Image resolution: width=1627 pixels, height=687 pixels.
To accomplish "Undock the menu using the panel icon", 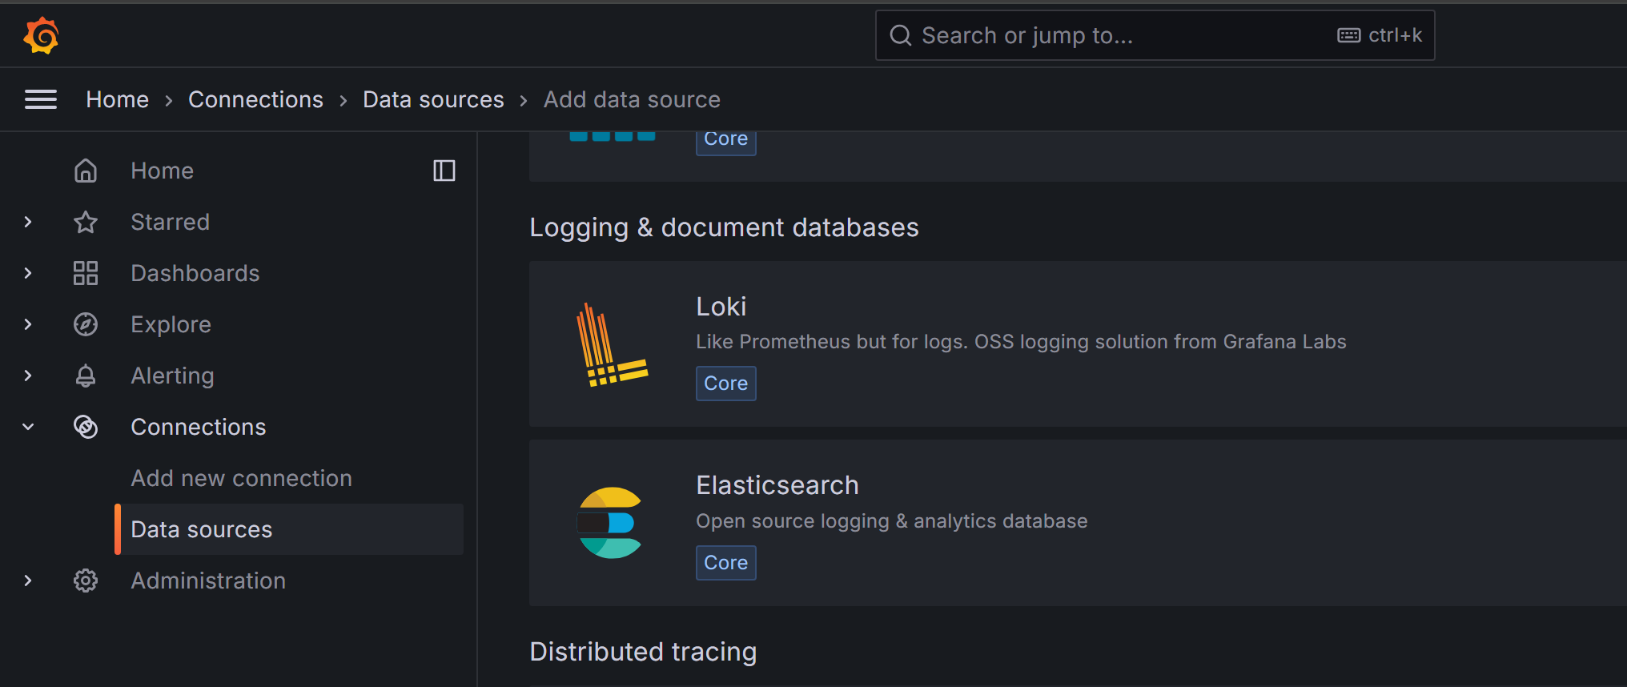I will (x=444, y=171).
